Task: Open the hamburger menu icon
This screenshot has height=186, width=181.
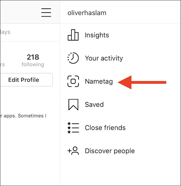Action: tap(46, 13)
